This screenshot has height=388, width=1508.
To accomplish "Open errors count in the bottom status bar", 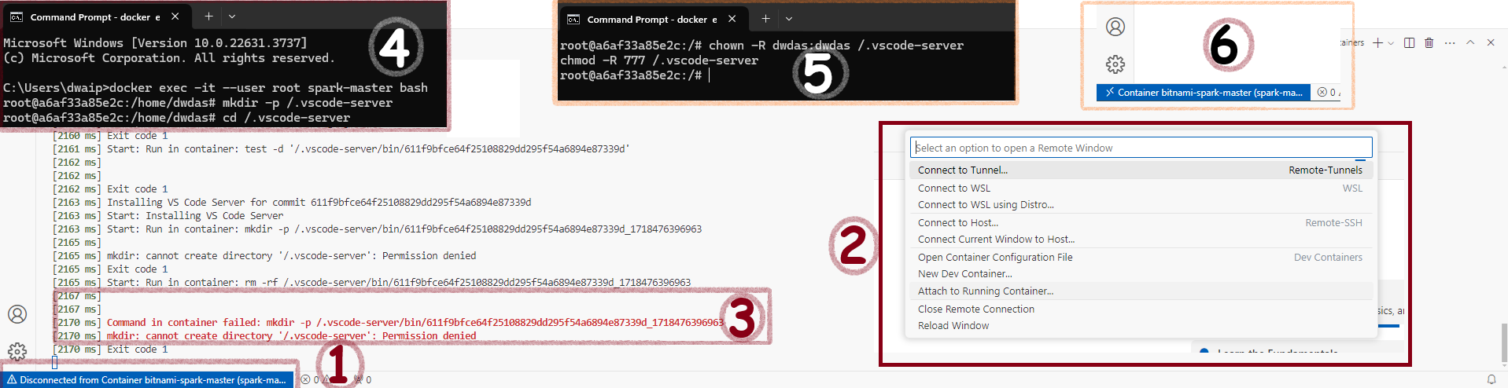I will [x=310, y=379].
